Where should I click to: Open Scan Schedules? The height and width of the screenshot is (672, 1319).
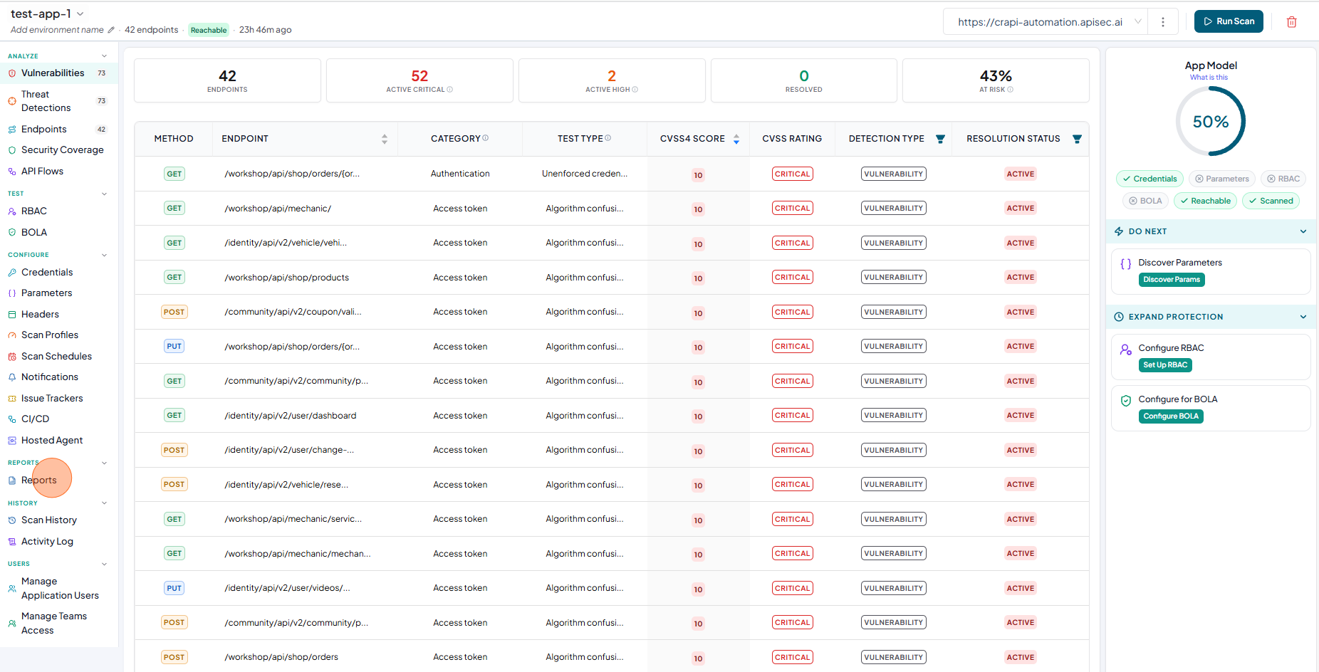[58, 356]
